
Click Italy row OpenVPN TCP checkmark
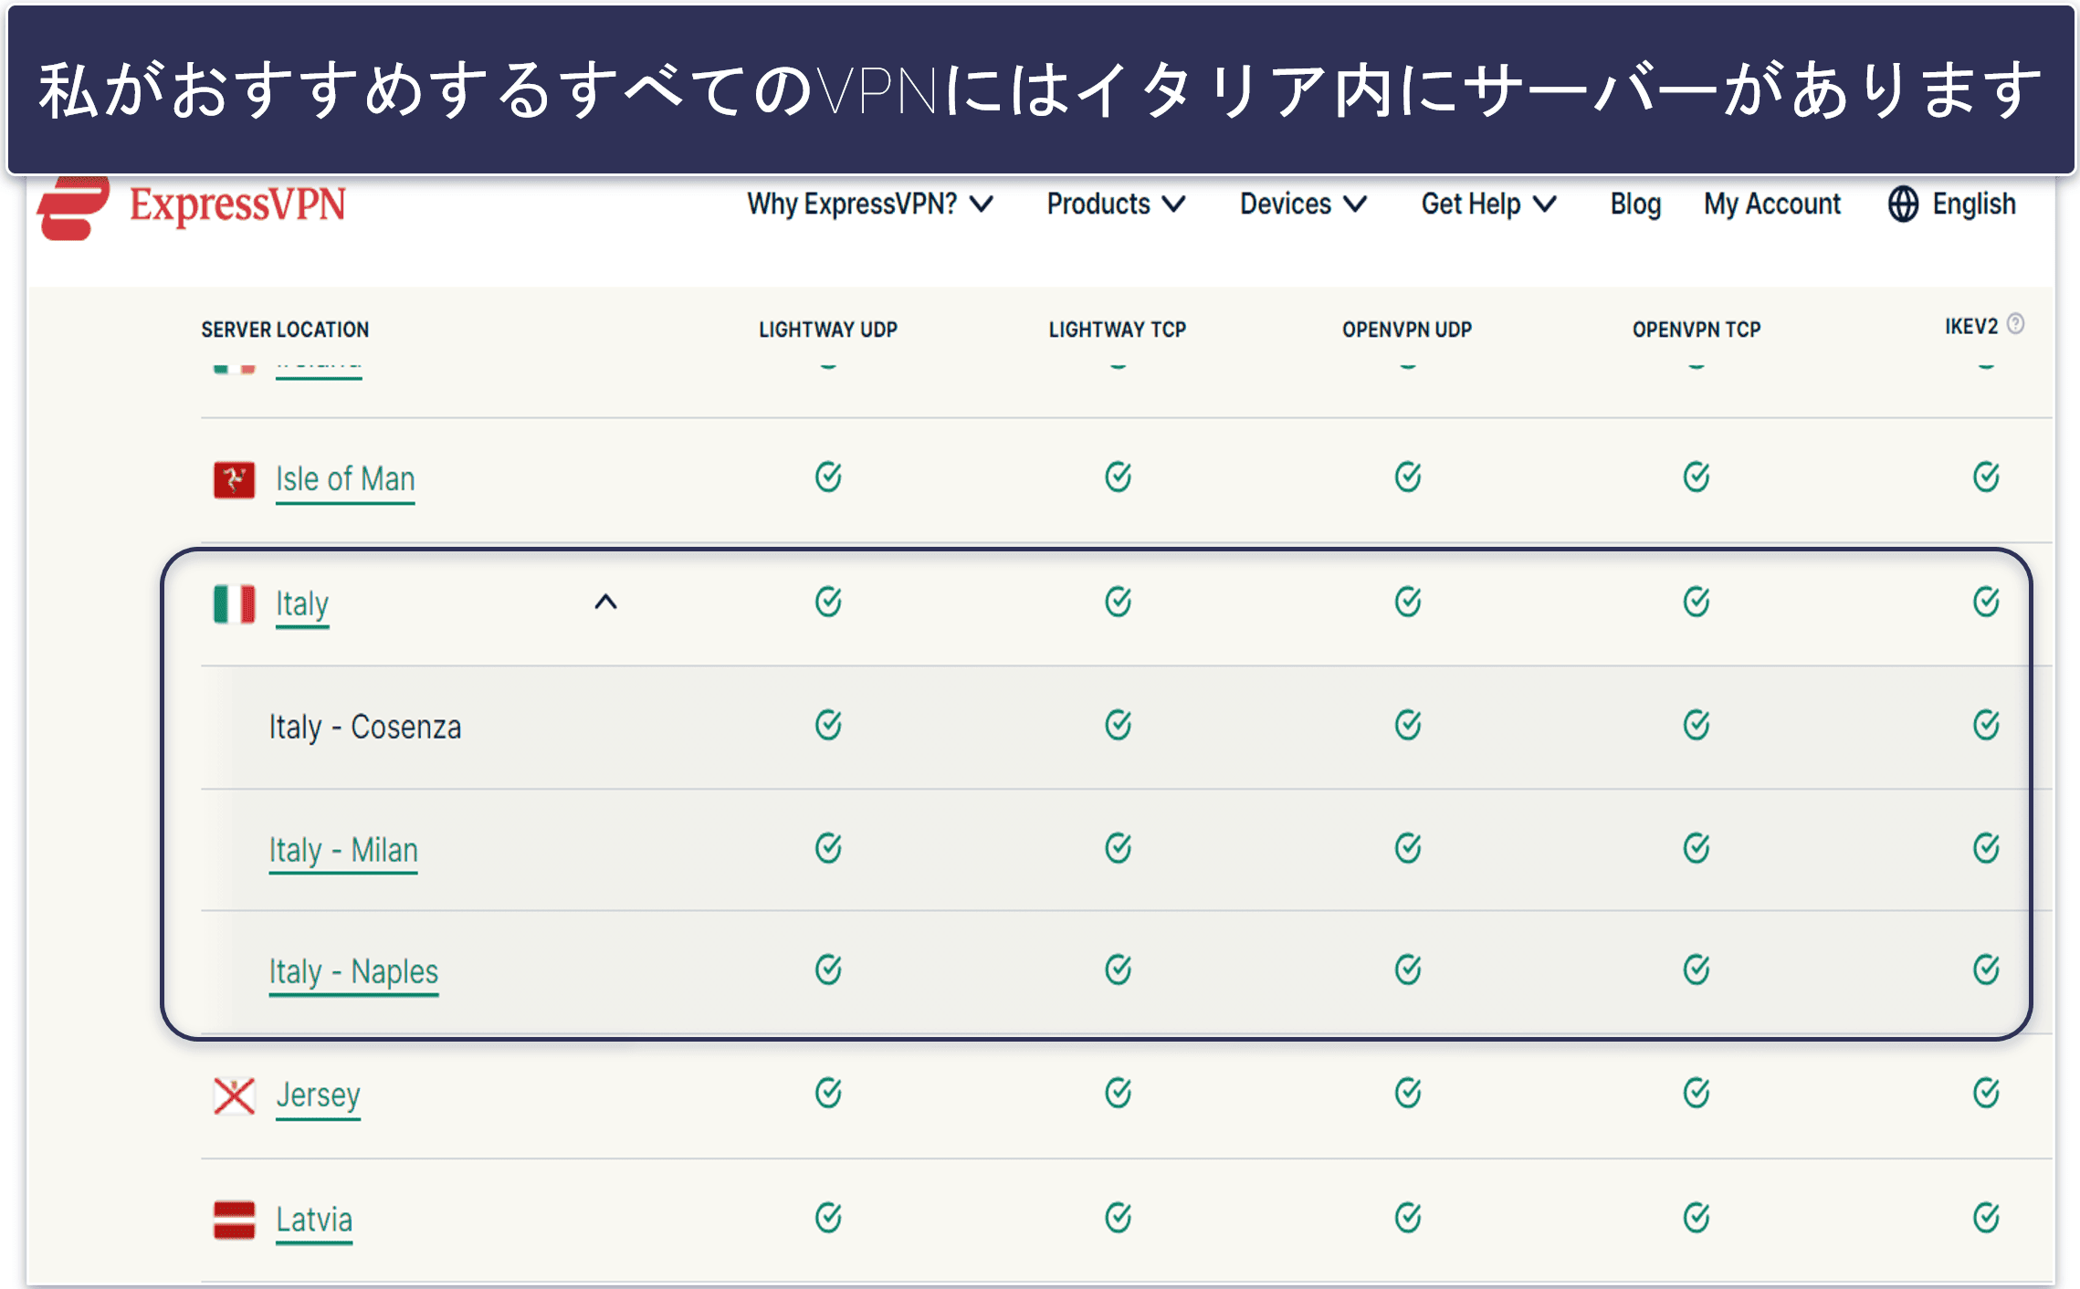pos(1697,602)
